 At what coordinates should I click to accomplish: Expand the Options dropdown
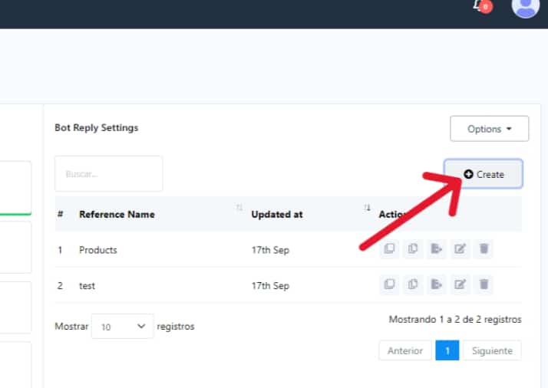point(489,129)
